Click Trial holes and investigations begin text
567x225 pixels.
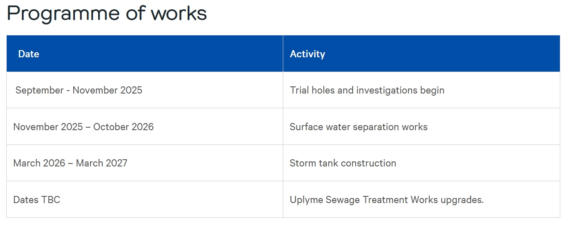pyautogui.click(x=367, y=90)
